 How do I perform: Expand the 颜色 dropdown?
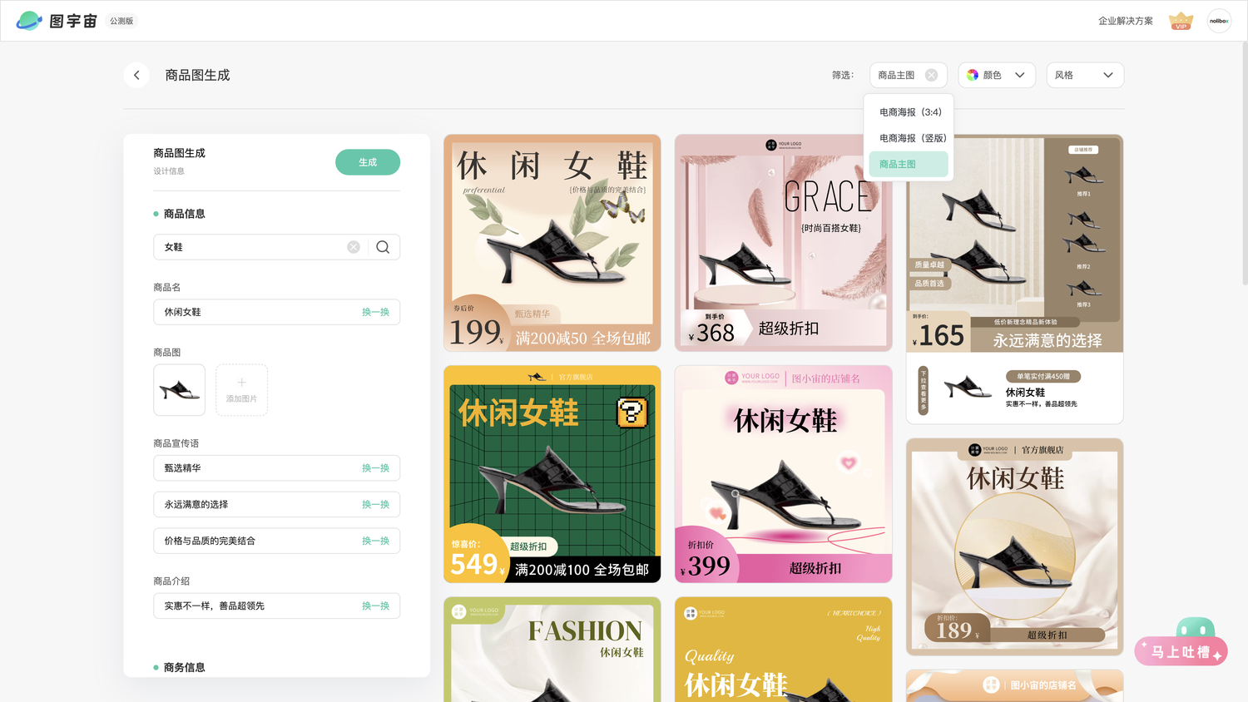pos(997,75)
